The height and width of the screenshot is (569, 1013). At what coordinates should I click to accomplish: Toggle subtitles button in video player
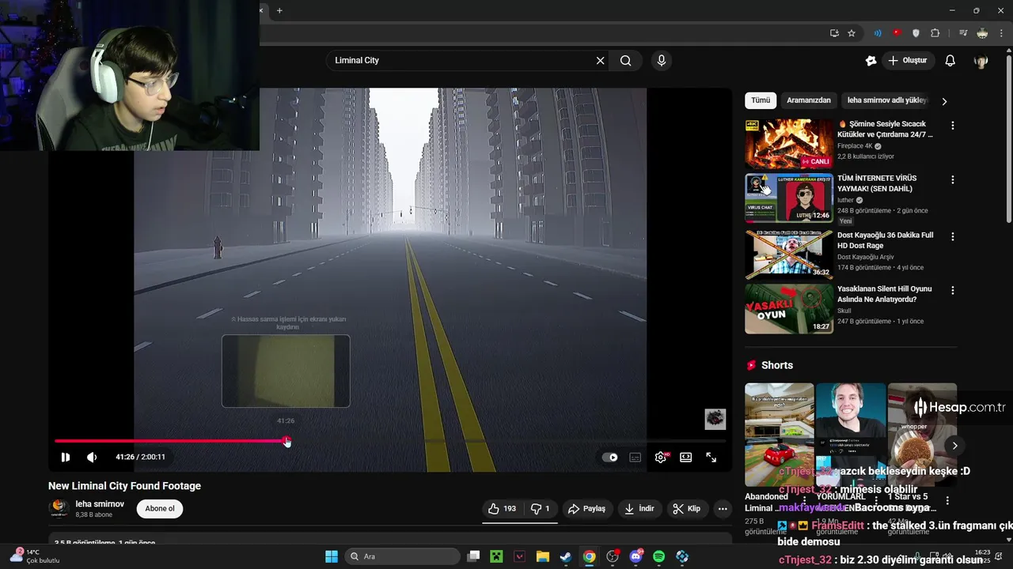(635, 457)
